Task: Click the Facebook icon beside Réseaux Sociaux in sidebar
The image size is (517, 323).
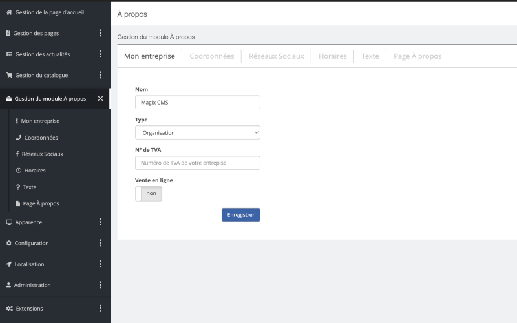Action: pos(17,154)
